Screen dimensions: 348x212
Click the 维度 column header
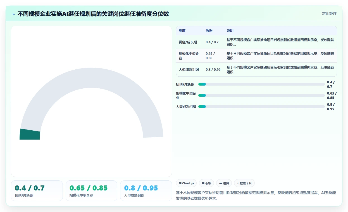click(182, 31)
